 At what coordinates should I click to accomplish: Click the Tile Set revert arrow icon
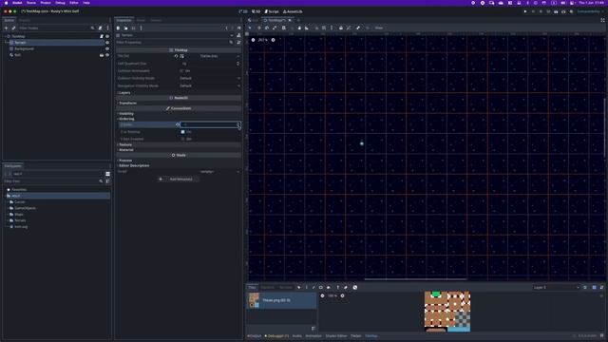176,56
